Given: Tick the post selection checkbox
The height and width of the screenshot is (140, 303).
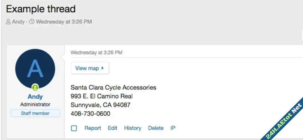Looking at the screenshot, I should tap(74, 128).
